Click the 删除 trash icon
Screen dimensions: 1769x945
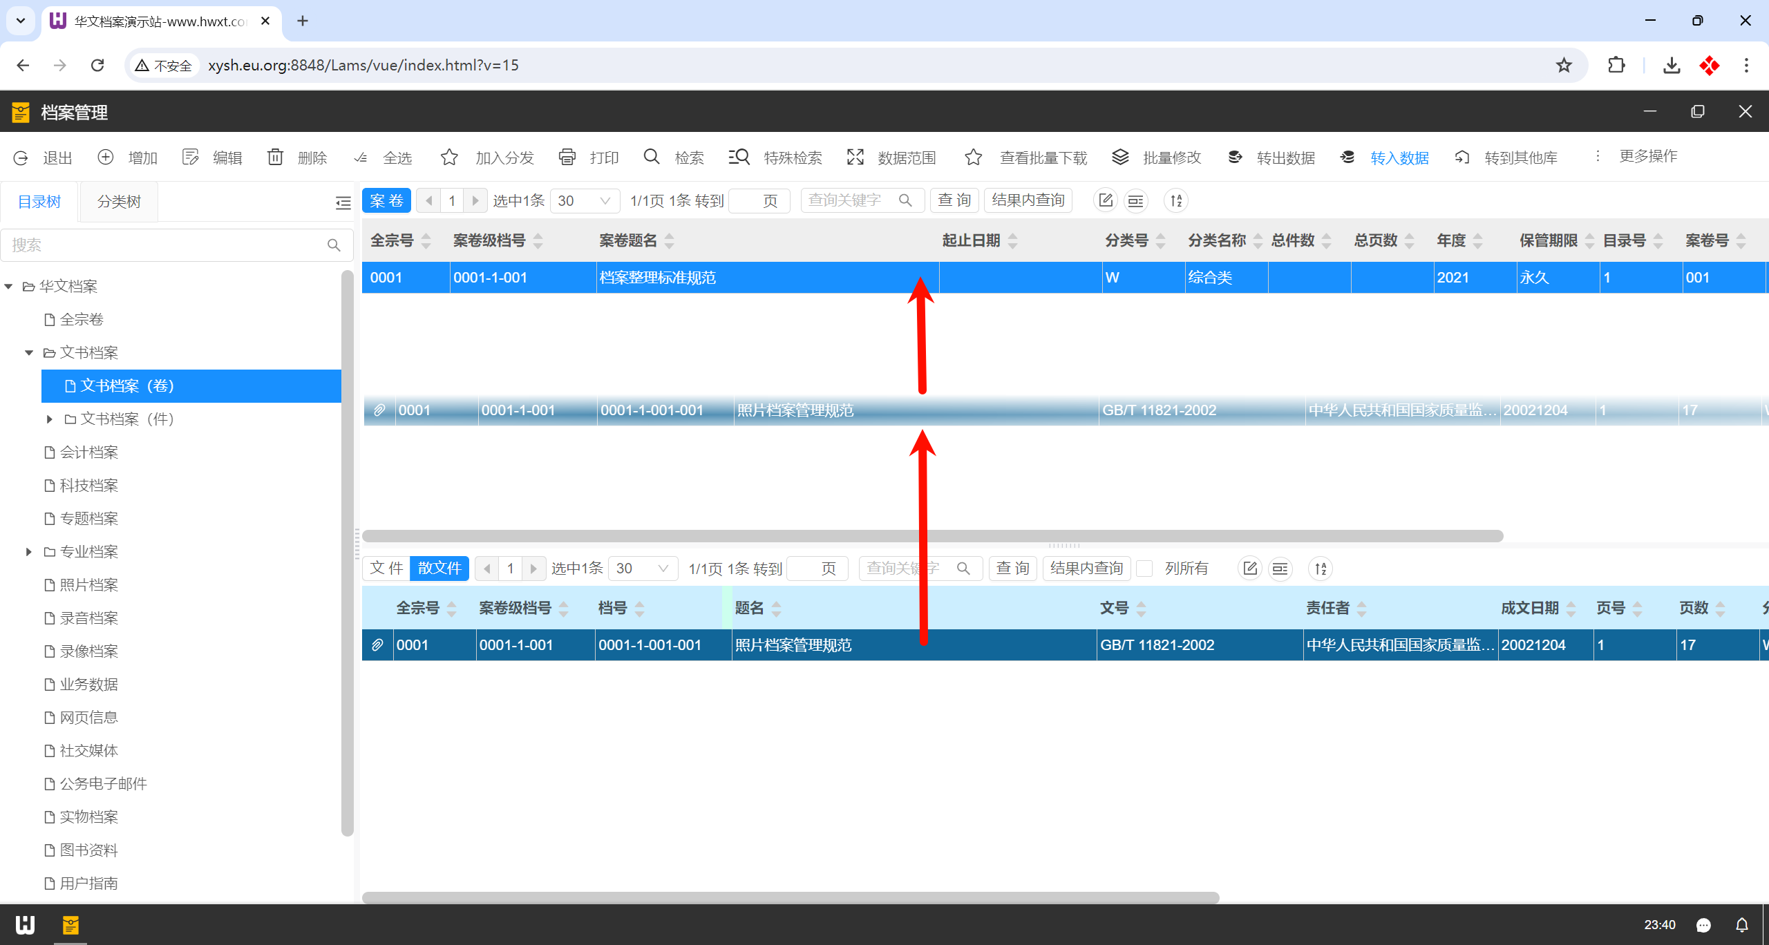[x=275, y=157]
